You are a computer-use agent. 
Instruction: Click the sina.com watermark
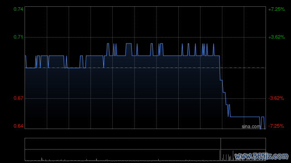251,127
